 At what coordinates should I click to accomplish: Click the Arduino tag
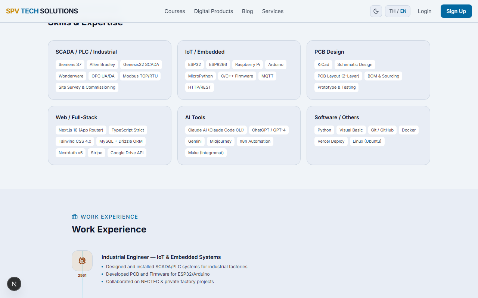coord(276,64)
